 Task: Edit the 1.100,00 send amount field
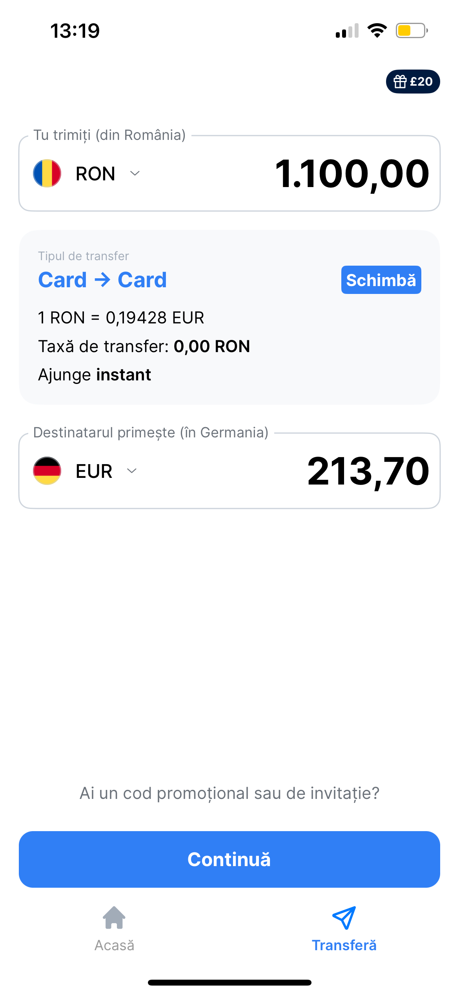352,173
